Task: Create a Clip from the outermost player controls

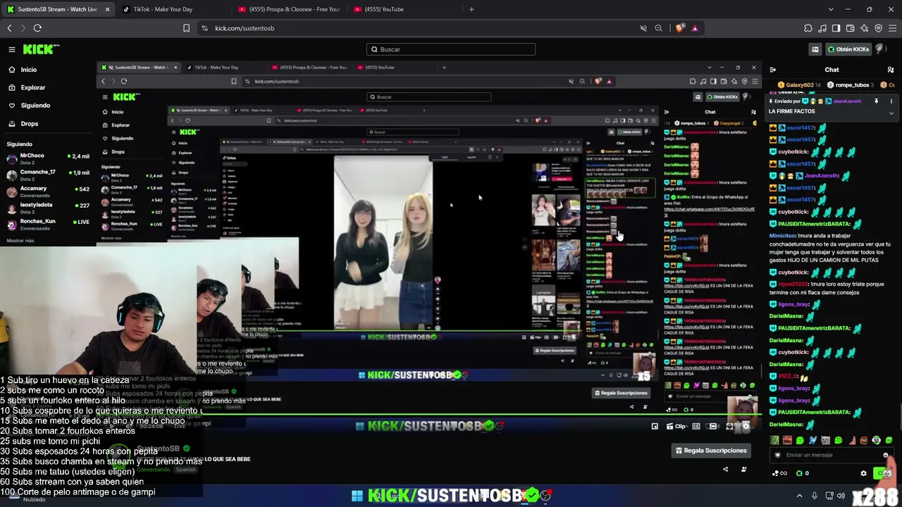Action: point(676,426)
